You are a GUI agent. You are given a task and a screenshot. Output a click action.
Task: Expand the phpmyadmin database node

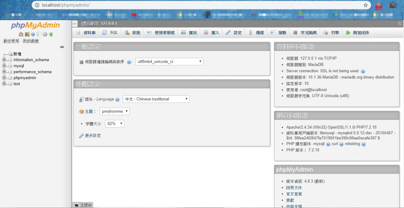pyautogui.click(x=4, y=78)
